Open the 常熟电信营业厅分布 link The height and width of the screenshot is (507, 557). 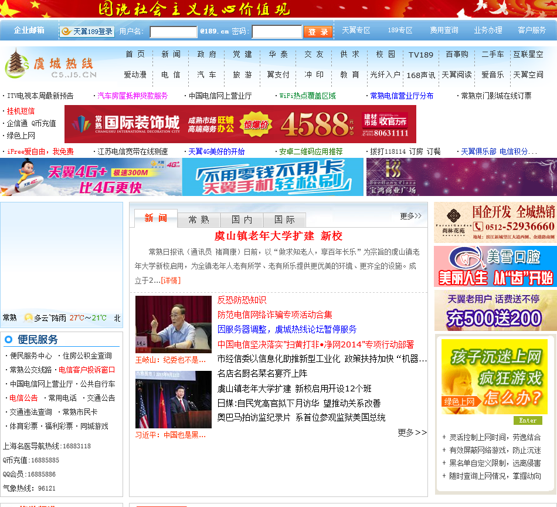coord(402,96)
